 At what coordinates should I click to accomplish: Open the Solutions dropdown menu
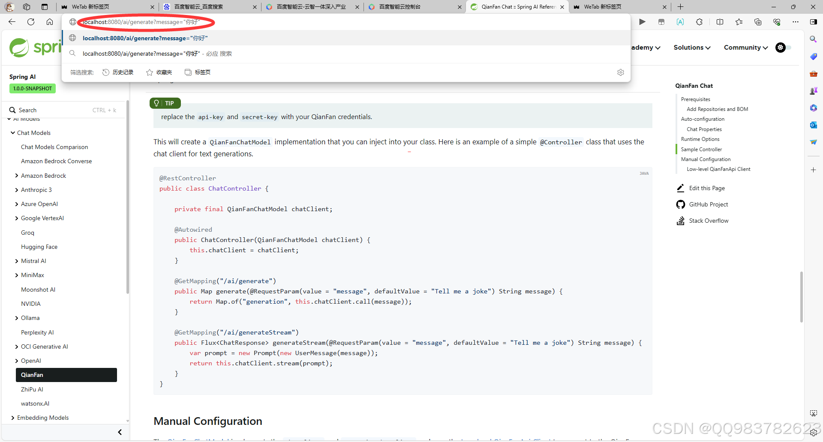pos(692,48)
